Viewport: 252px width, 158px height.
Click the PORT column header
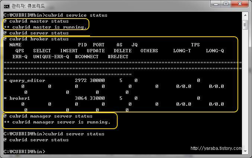coord(99,45)
